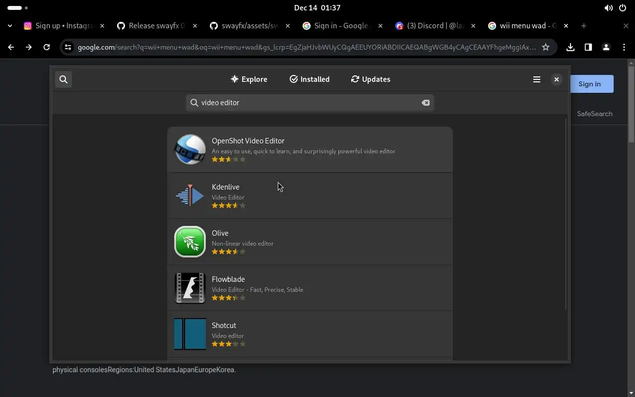Click the Olive app icon

[x=190, y=242]
